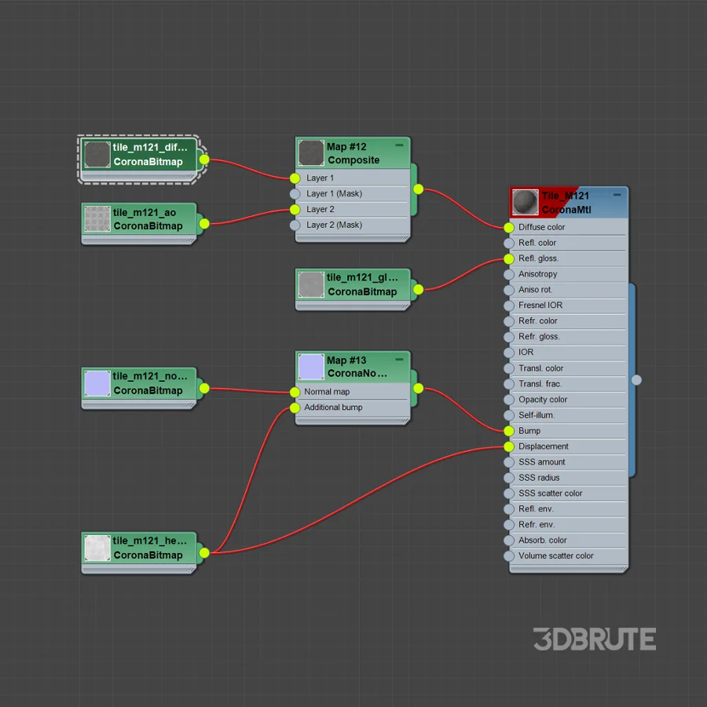The width and height of the screenshot is (707, 707).
Task: Click the Diffuse color input socket
Action: [x=509, y=228]
